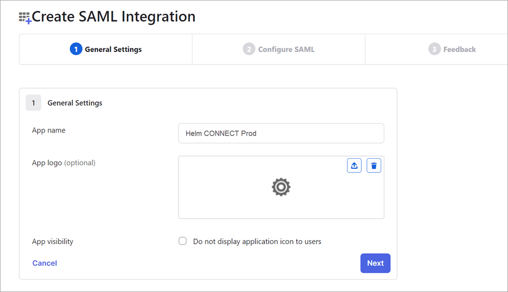Click the Create SAML Integration heading

(114, 17)
